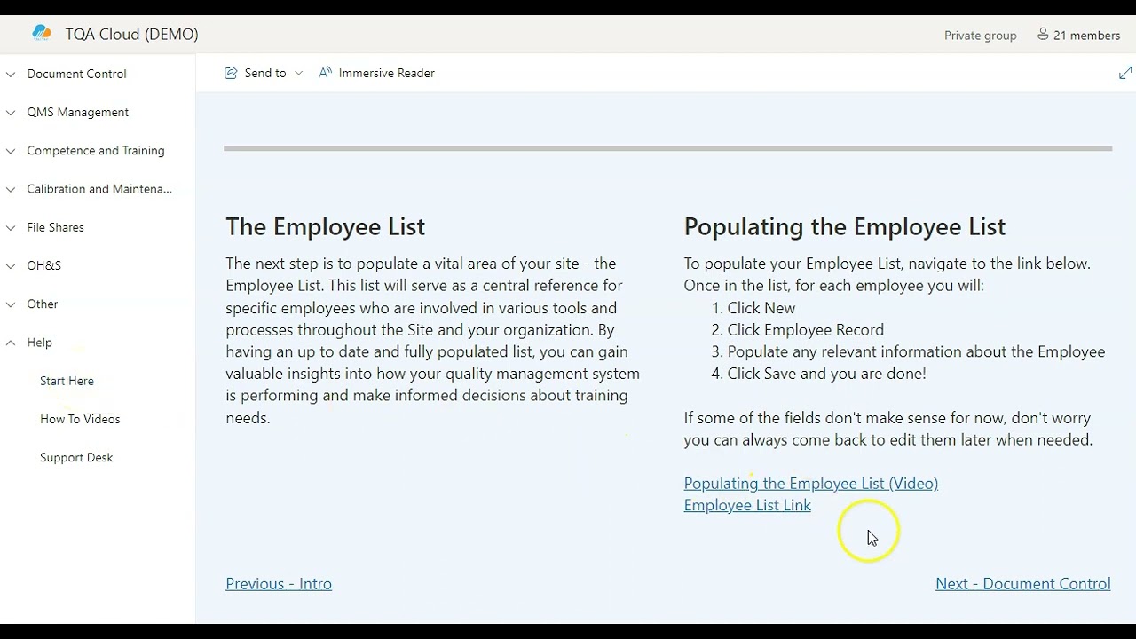Go back to Previous - Intro page
Viewport: 1136px width, 639px height.
coord(279,583)
